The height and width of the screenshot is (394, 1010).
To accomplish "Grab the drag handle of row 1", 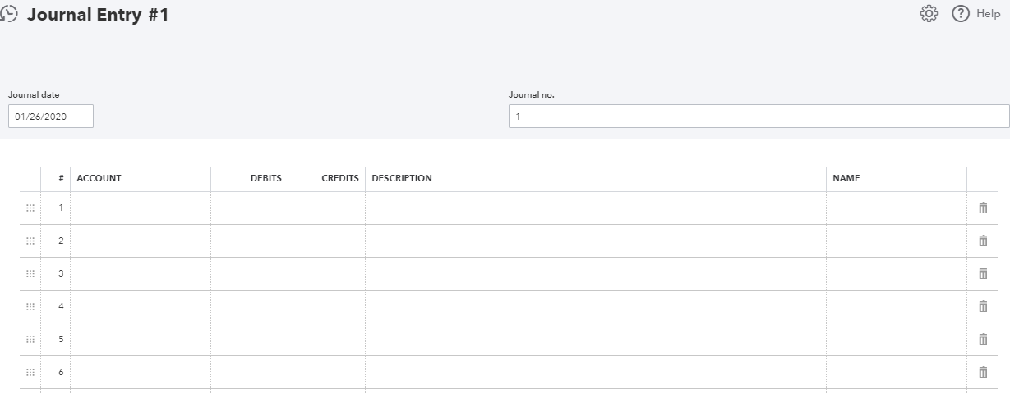I will (30, 208).
